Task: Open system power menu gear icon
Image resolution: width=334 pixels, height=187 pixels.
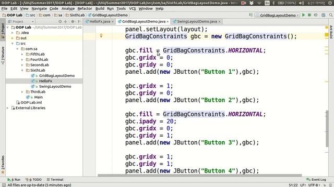Action: 330,3
